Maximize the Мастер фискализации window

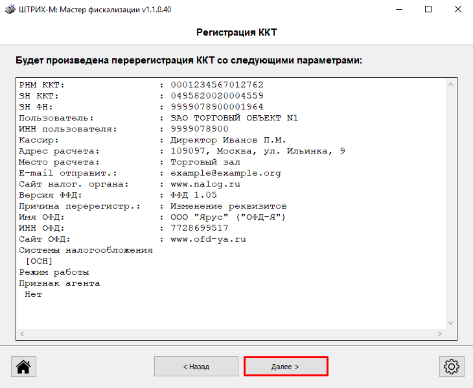point(428,10)
